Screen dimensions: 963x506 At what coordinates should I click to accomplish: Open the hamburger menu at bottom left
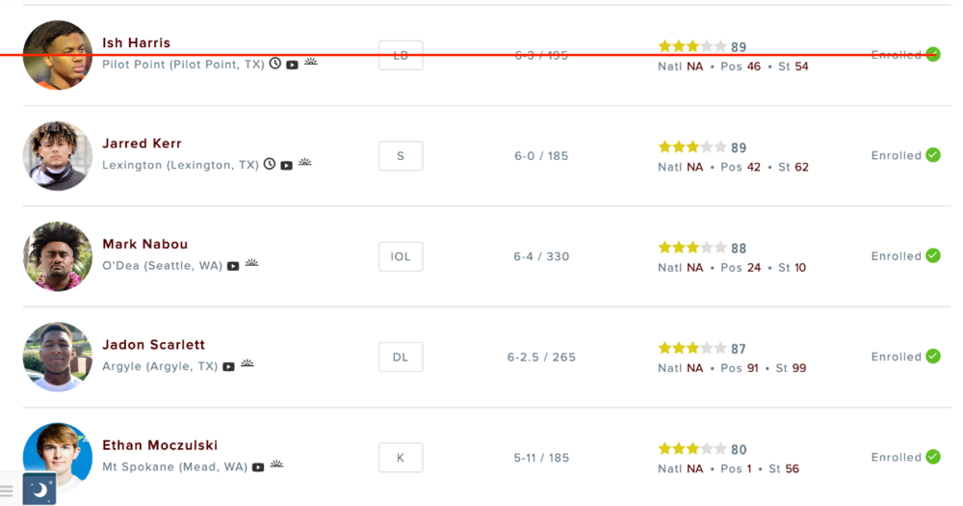(x=7, y=491)
